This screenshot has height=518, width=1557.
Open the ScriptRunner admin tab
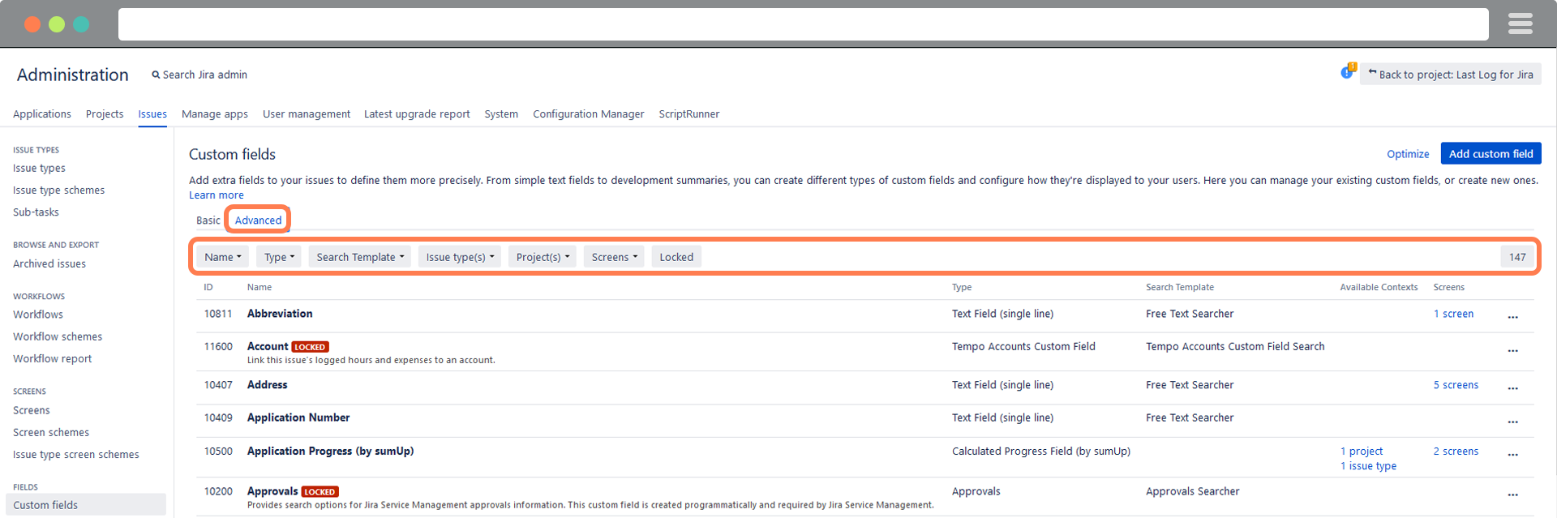point(688,114)
